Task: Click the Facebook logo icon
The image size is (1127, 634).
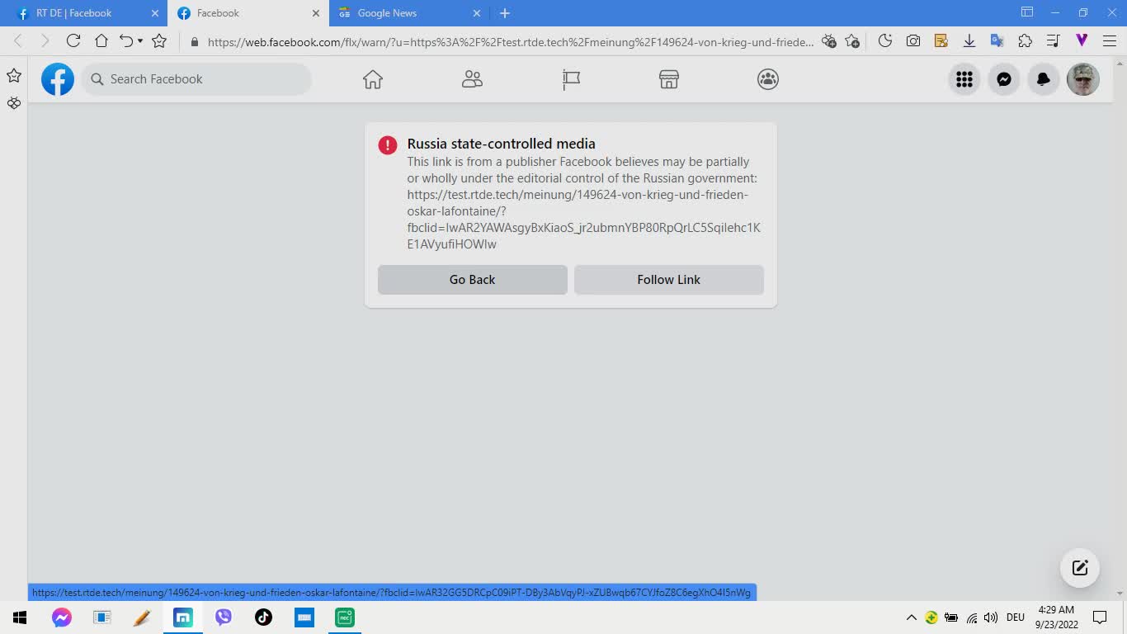Action: pyautogui.click(x=58, y=79)
